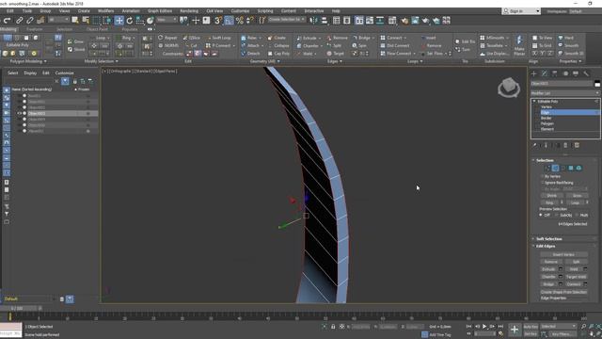This screenshot has width=602, height=339.
Task: Open the Utilities wrench panel tab
Action: (586, 73)
